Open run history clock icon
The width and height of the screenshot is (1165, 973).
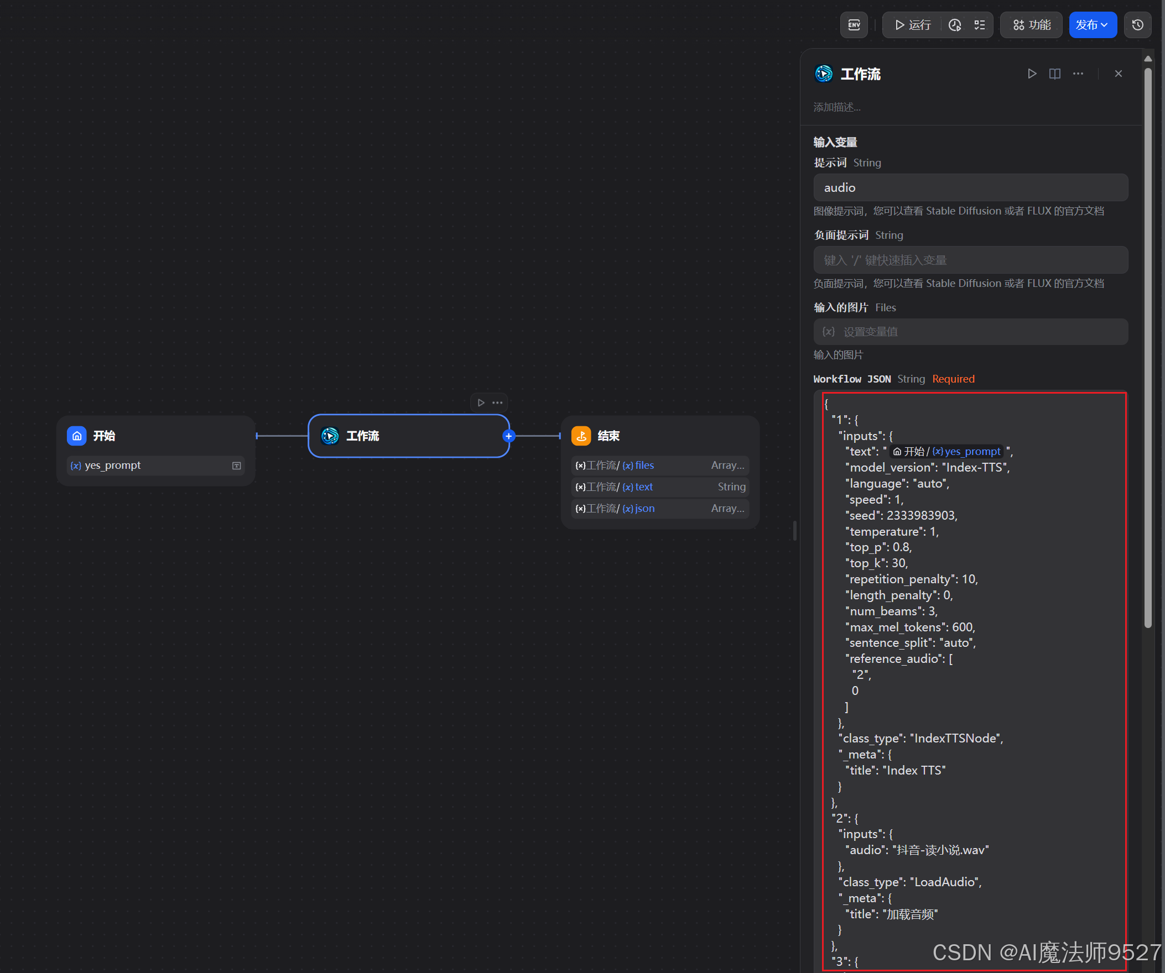click(955, 25)
